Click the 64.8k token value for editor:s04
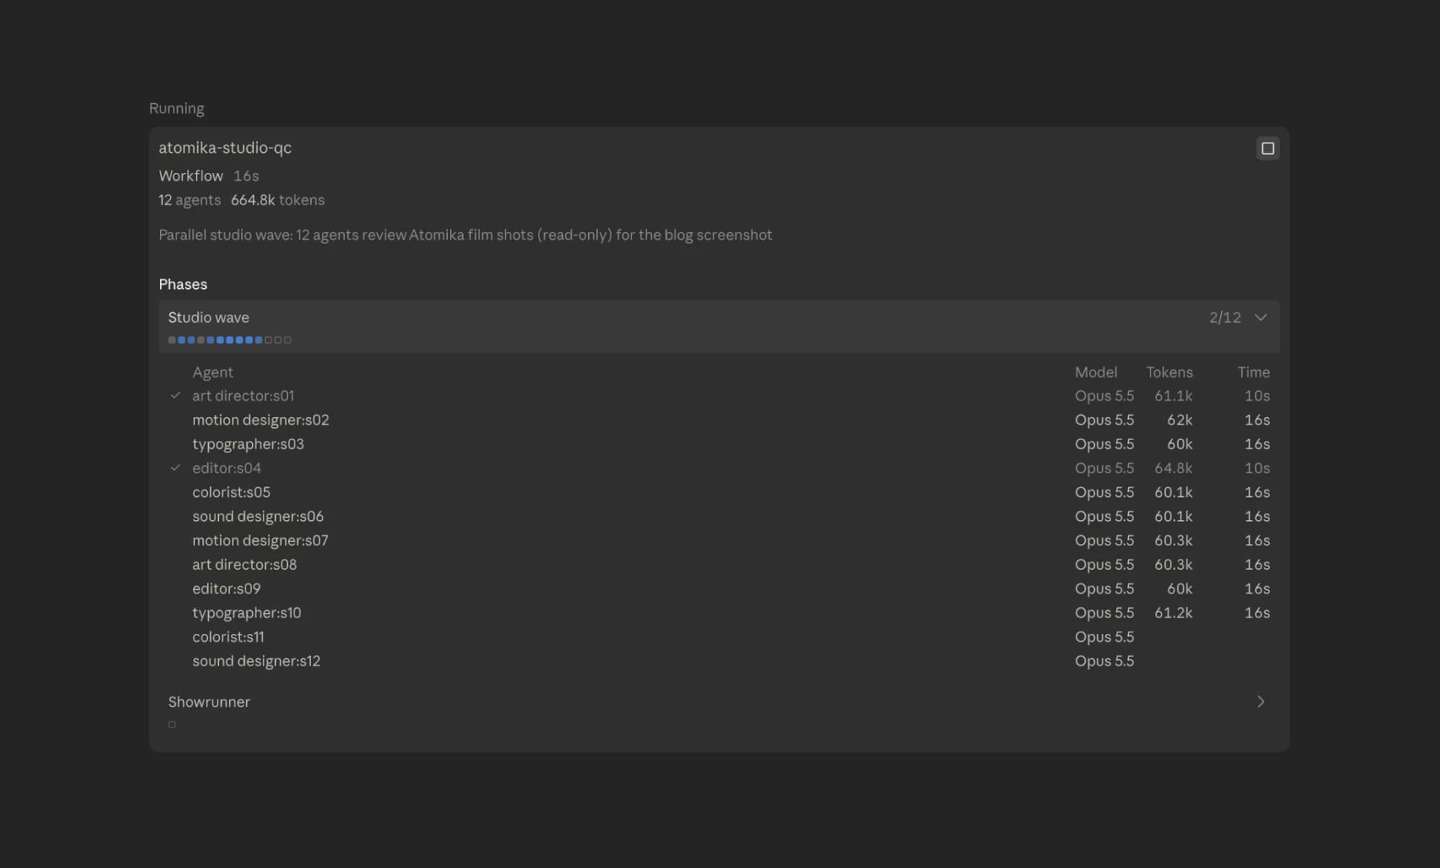 coord(1174,468)
